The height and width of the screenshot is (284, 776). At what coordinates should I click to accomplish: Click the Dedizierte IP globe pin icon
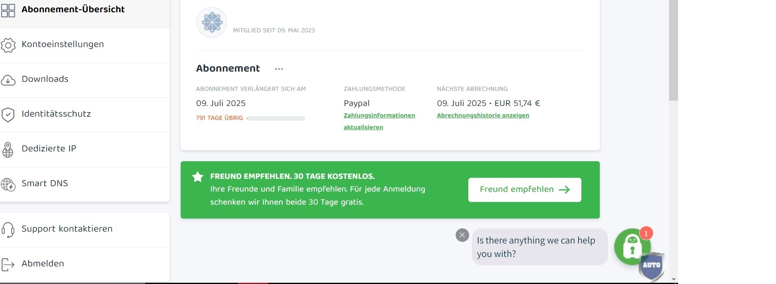(8, 150)
